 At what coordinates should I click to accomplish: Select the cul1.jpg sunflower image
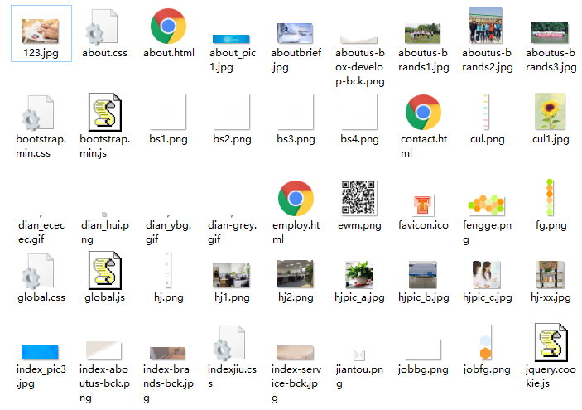tap(550, 112)
